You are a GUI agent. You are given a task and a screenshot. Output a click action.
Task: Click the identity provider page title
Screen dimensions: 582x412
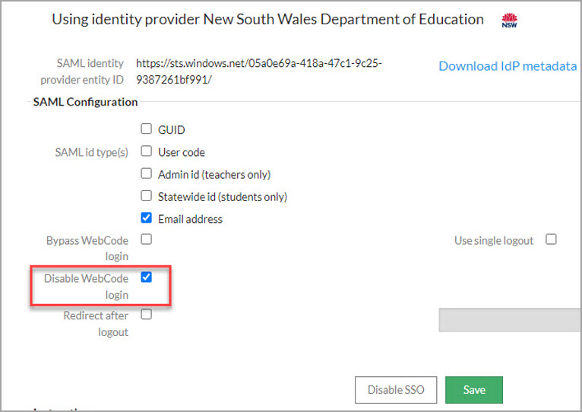pyautogui.click(x=267, y=20)
